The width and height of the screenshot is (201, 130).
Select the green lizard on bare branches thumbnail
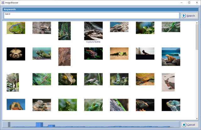(x=171, y=27)
